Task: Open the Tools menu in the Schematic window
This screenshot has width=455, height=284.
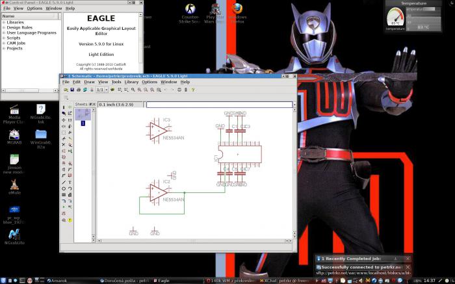Action: point(116,82)
